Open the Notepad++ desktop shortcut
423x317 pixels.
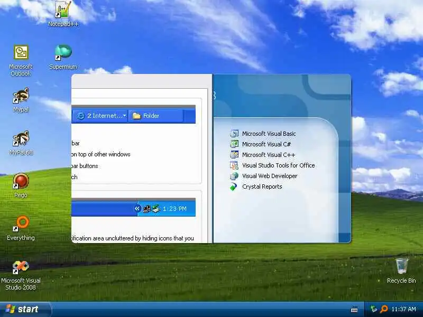(63, 14)
